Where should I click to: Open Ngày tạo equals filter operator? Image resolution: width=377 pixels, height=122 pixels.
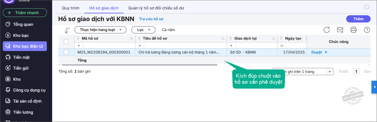[x=282, y=45]
